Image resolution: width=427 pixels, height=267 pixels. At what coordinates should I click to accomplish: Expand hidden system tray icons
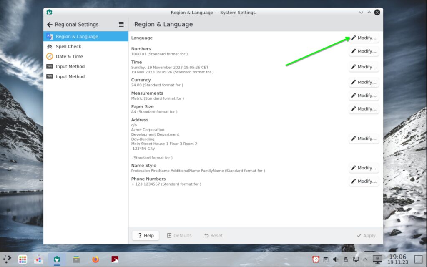click(365, 259)
